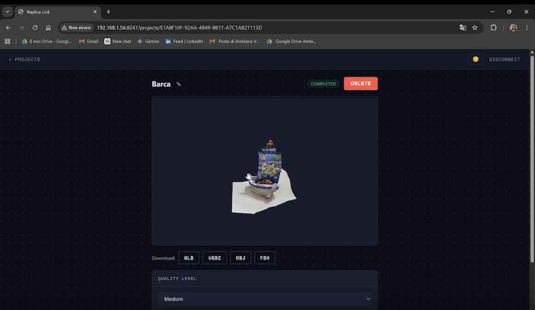Click the Completed status badge
This screenshot has width=535, height=310.
tap(323, 84)
